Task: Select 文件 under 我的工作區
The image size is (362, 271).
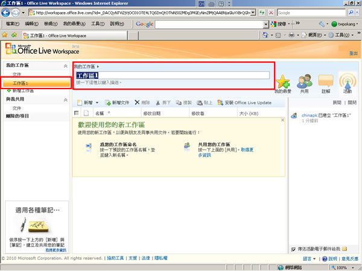Action: coord(17,74)
